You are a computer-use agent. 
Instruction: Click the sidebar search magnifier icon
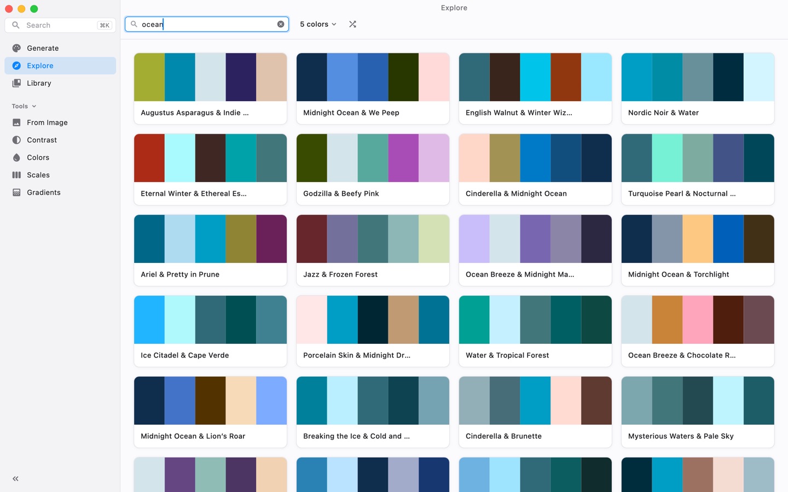(16, 25)
